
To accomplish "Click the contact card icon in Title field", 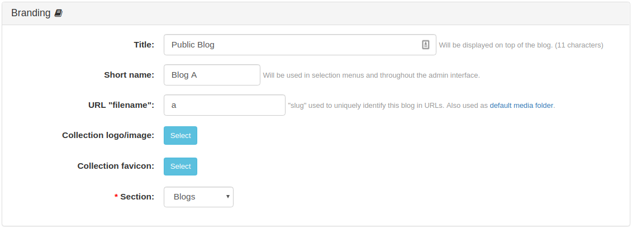I will [426, 45].
